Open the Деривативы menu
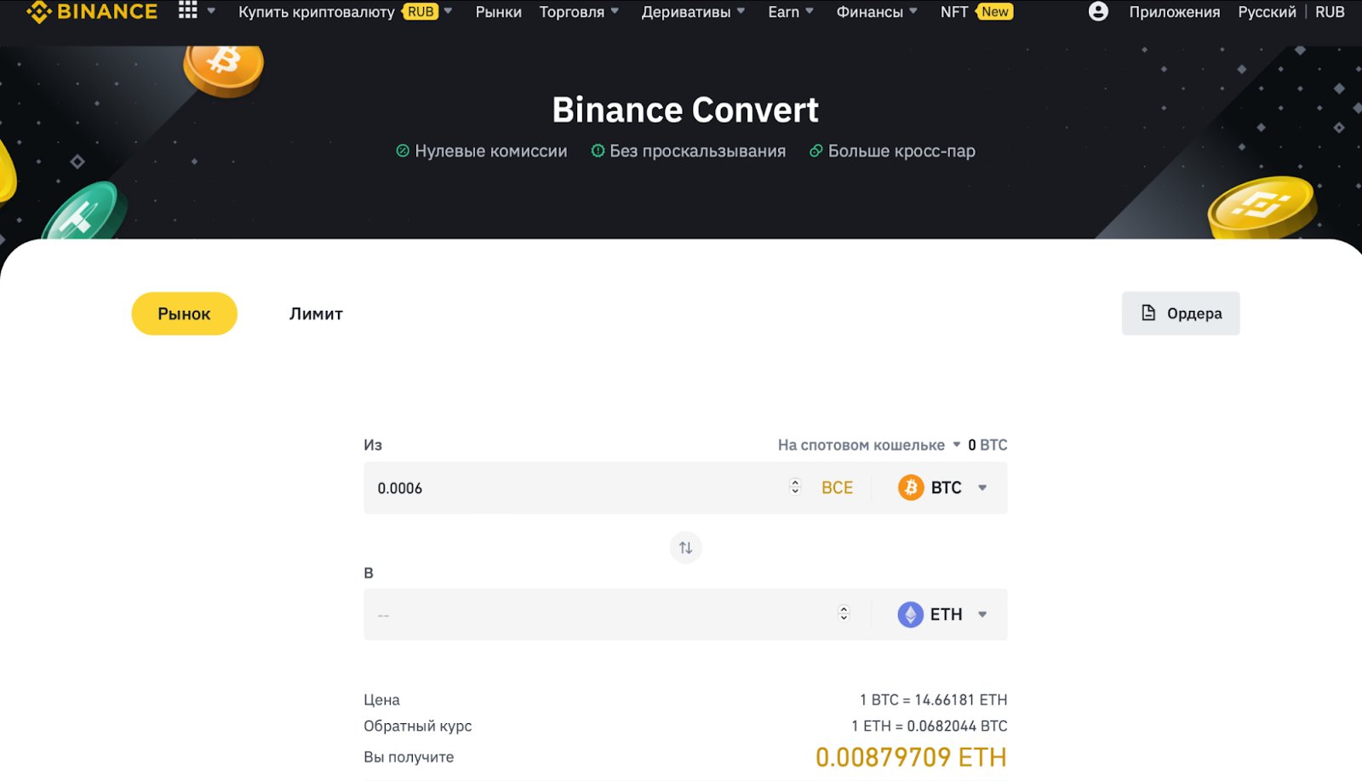1362x781 pixels. coord(688,11)
